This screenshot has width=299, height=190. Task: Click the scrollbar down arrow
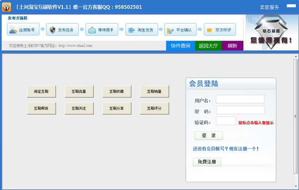click(295, 186)
